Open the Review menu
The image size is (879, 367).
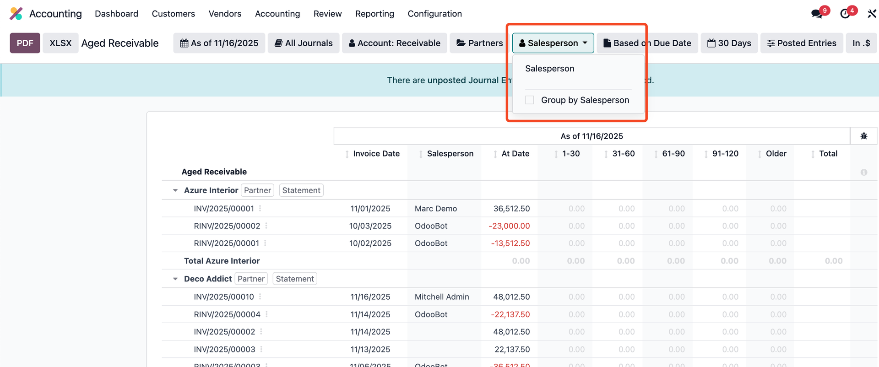coord(327,14)
